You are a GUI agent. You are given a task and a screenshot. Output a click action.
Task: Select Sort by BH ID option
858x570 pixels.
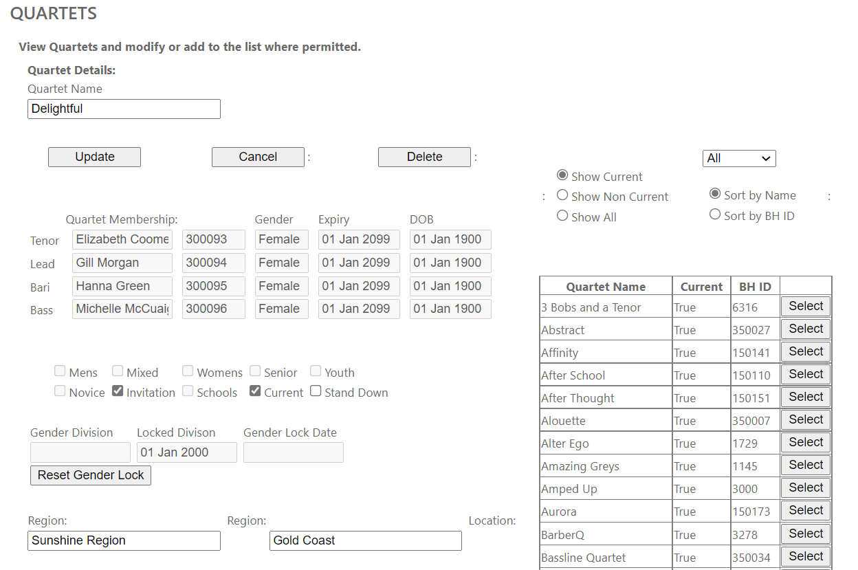click(x=715, y=215)
